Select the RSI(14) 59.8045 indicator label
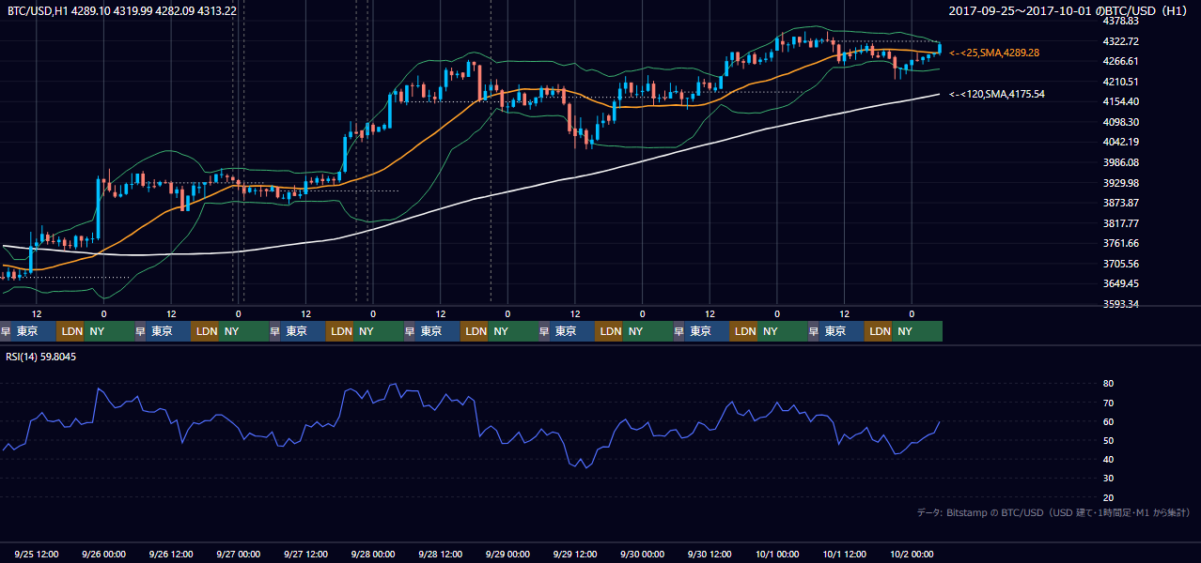Screen dimensions: 1201x563 click(40, 357)
